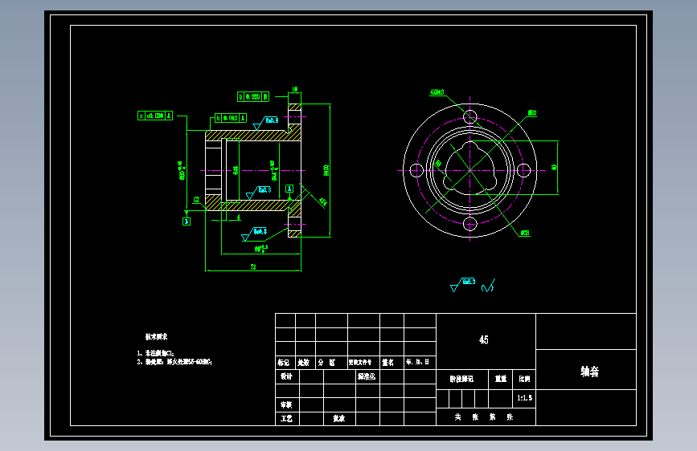Click the "C2" chamfer annotation

(x=196, y=200)
